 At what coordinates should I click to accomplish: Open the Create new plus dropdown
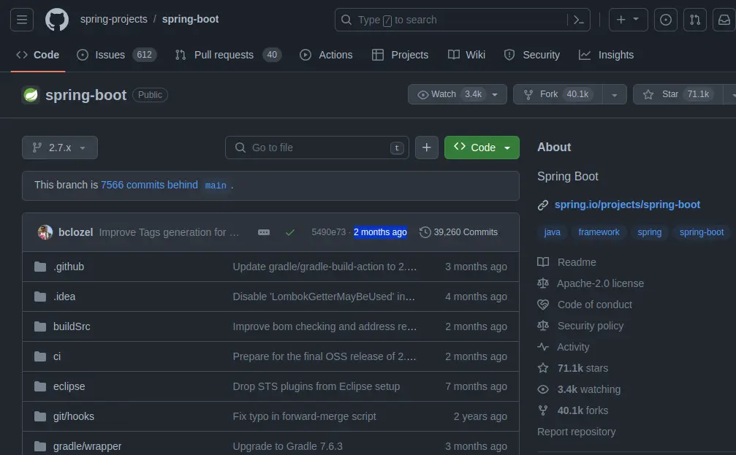pos(628,20)
